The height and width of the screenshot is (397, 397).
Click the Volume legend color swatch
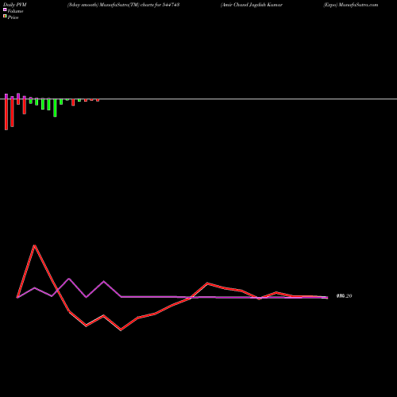pyautogui.click(x=5, y=10)
